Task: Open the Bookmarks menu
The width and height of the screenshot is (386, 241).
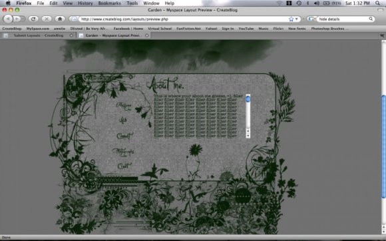Action: tap(110, 3)
